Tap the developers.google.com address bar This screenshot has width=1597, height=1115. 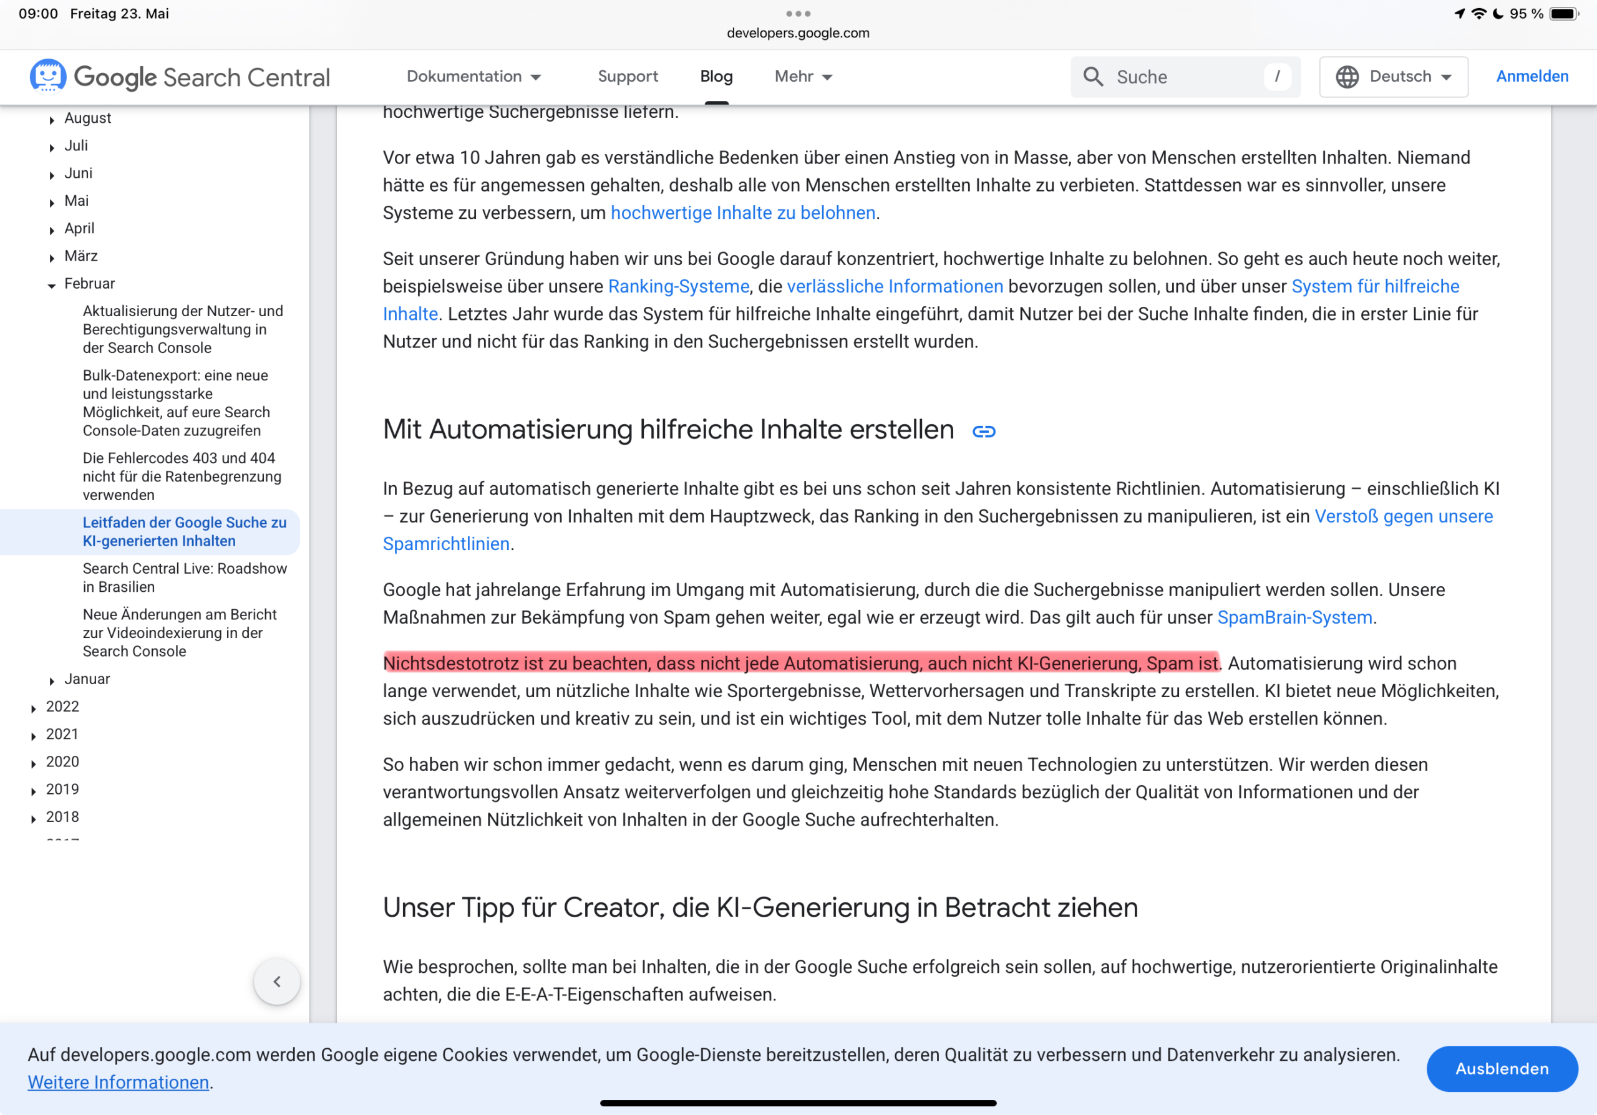(x=798, y=32)
